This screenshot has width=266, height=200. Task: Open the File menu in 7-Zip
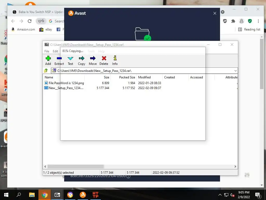tap(47, 51)
